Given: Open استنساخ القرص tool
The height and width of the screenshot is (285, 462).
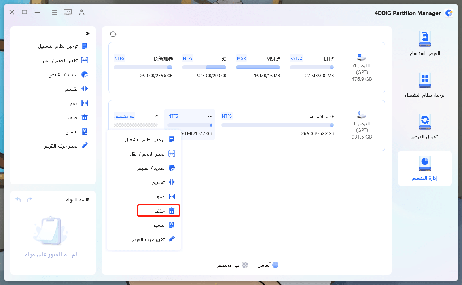Looking at the screenshot, I should [424, 44].
